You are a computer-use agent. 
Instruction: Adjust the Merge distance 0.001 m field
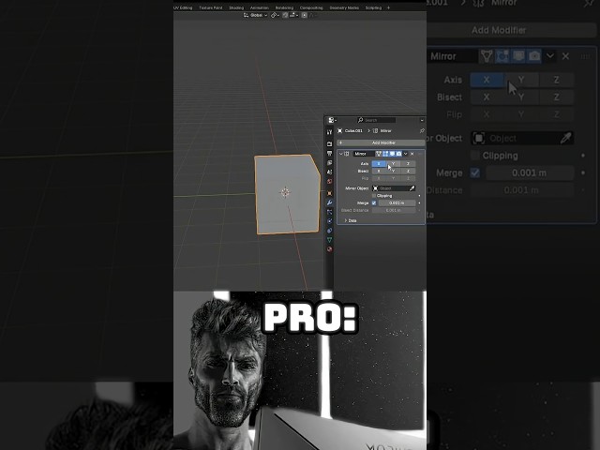[397, 203]
